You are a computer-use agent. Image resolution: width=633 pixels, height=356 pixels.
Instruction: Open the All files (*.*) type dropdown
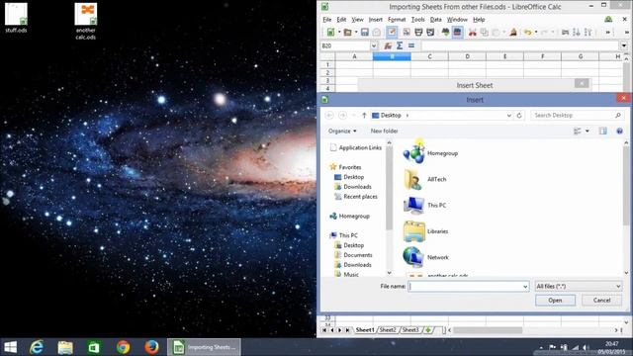(578, 287)
